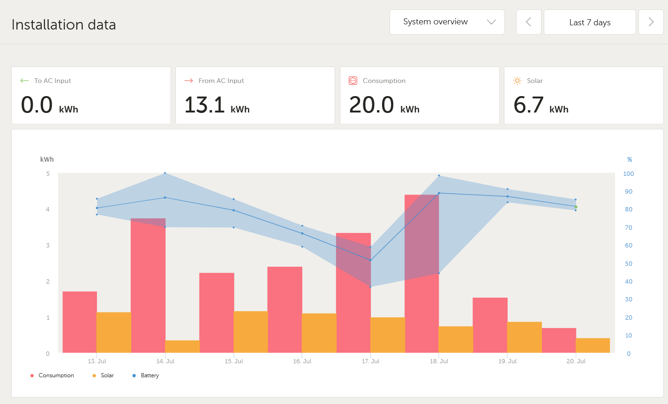
Task: Go to previous period with left chevron
Action: (528, 22)
